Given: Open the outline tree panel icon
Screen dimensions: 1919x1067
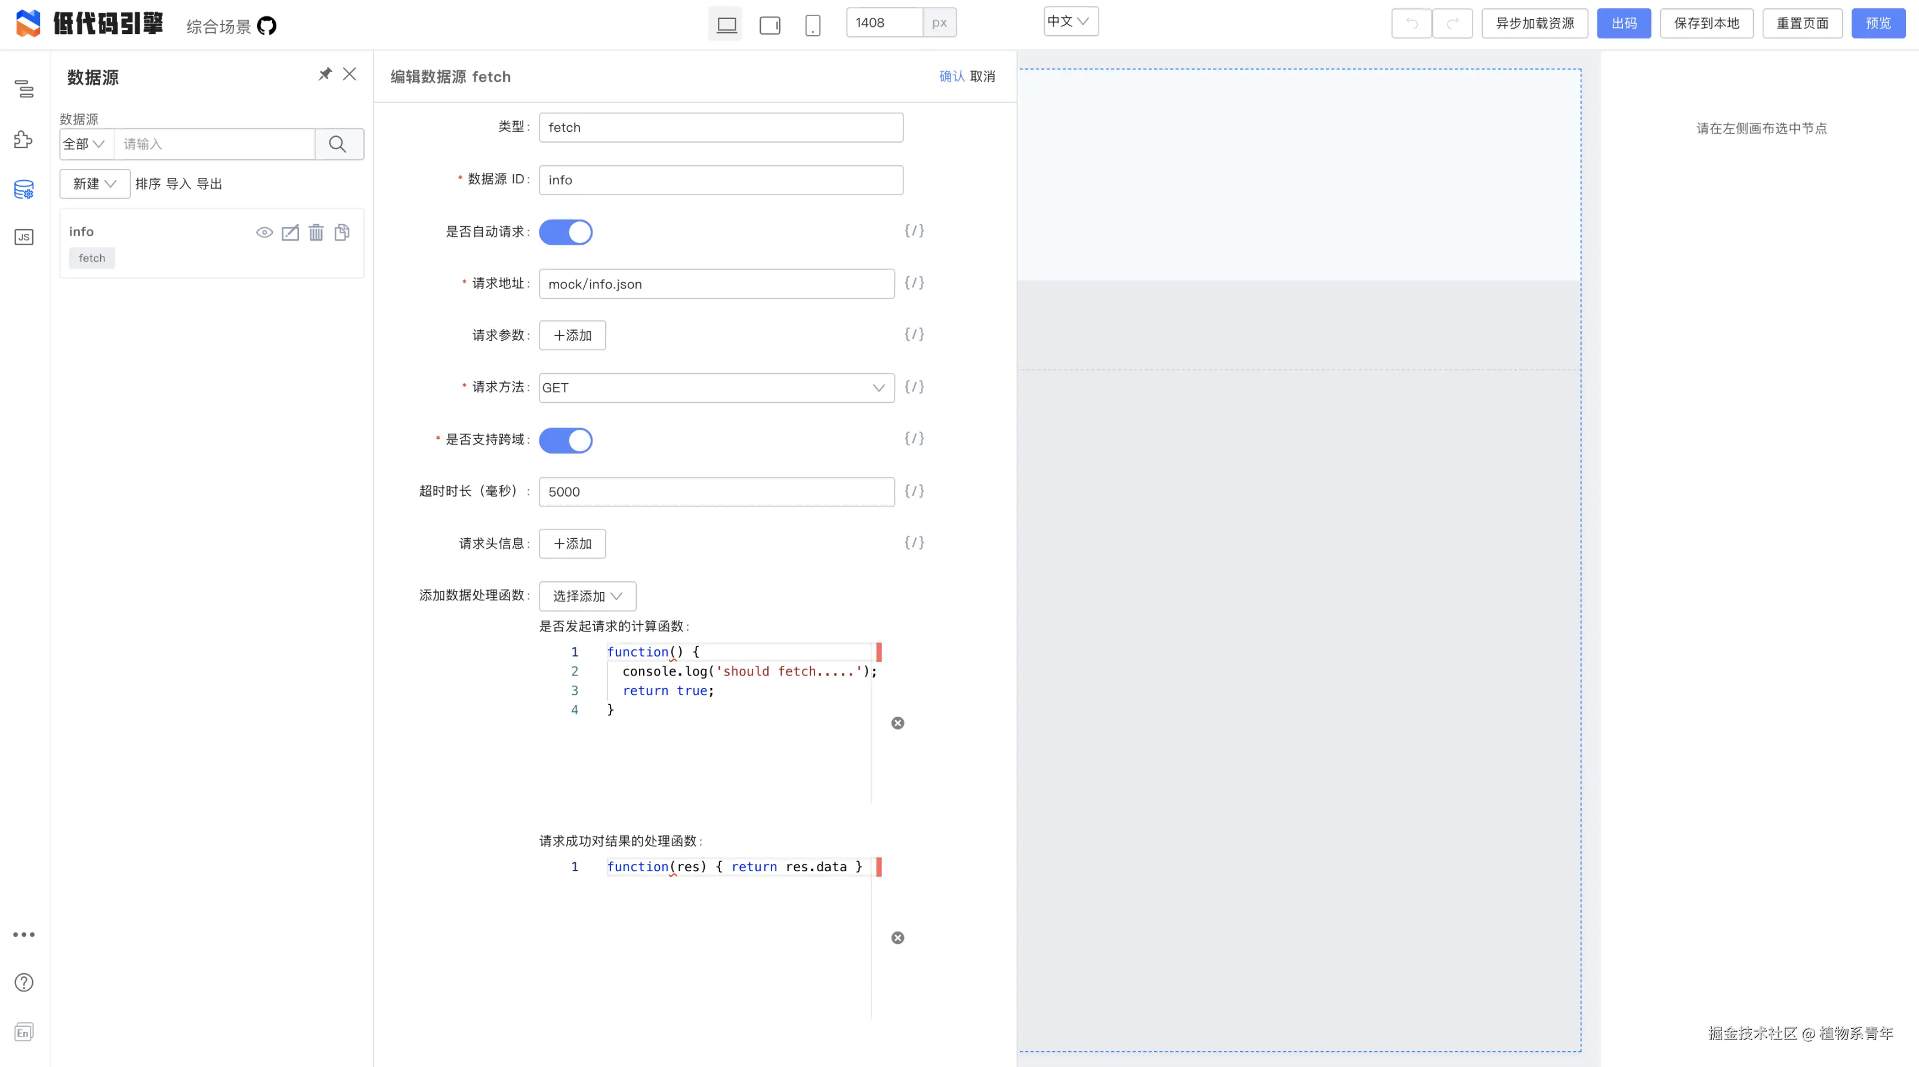Looking at the screenshot, I should point(24,89).
